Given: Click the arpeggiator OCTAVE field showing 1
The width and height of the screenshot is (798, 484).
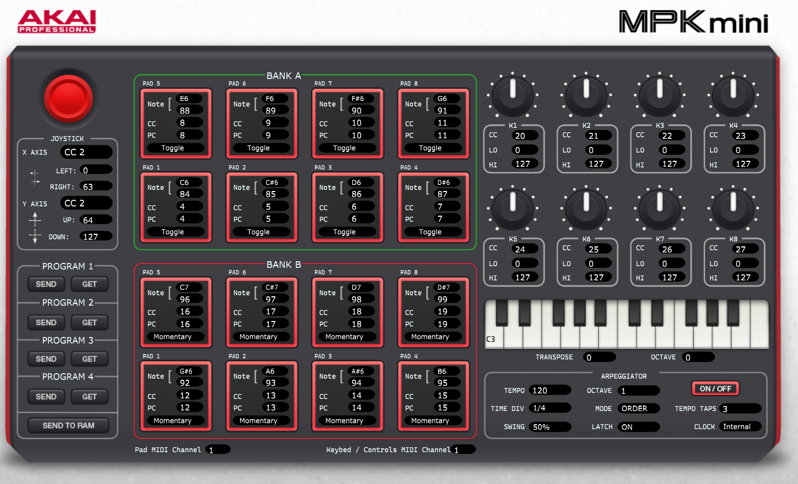Looking at the screenshot, I should tap(639, 391).
